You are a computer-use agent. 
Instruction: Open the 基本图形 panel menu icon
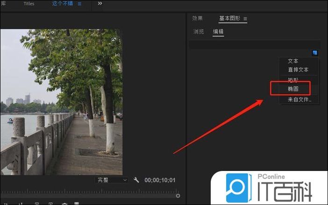pos(245,19)
